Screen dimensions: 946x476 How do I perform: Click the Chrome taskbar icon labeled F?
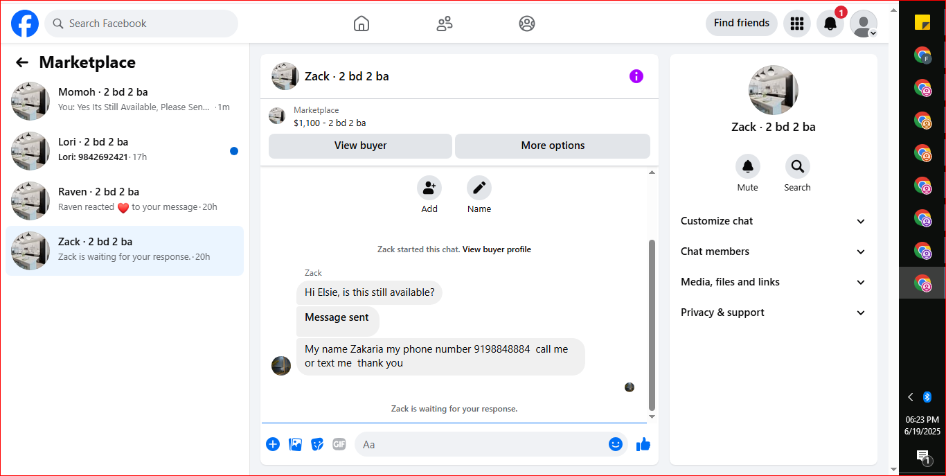click(922, 55)
